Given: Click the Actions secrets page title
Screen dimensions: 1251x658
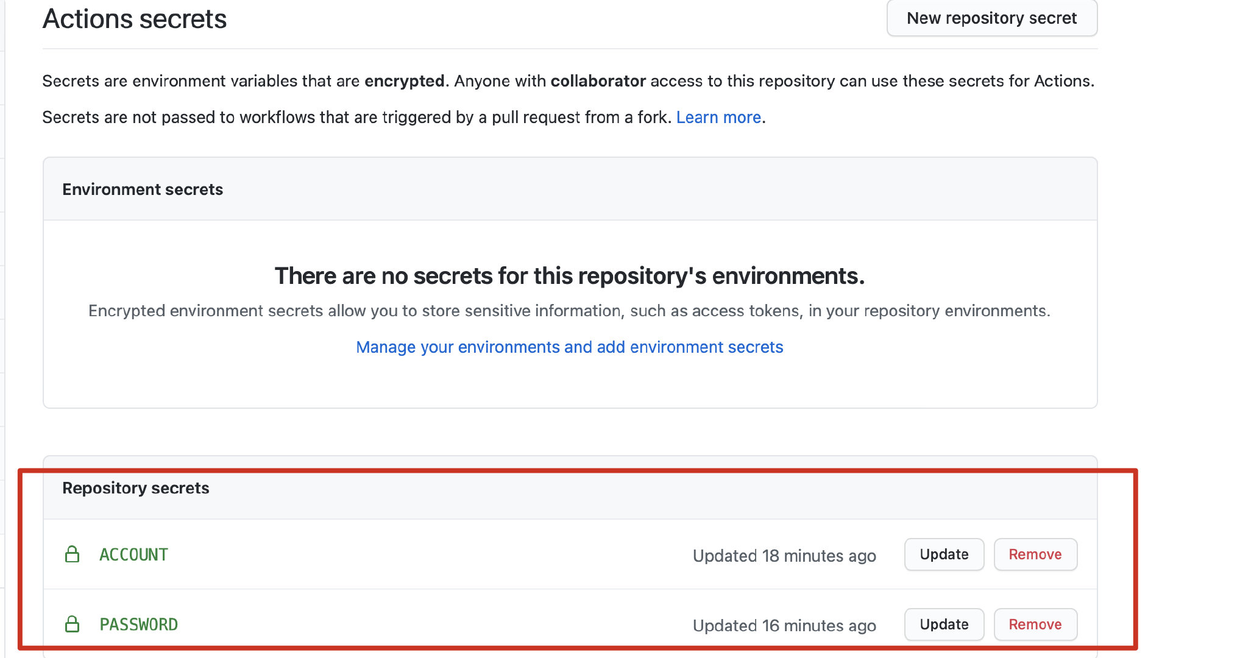Looking at the screenshot, I should (135, 19).
